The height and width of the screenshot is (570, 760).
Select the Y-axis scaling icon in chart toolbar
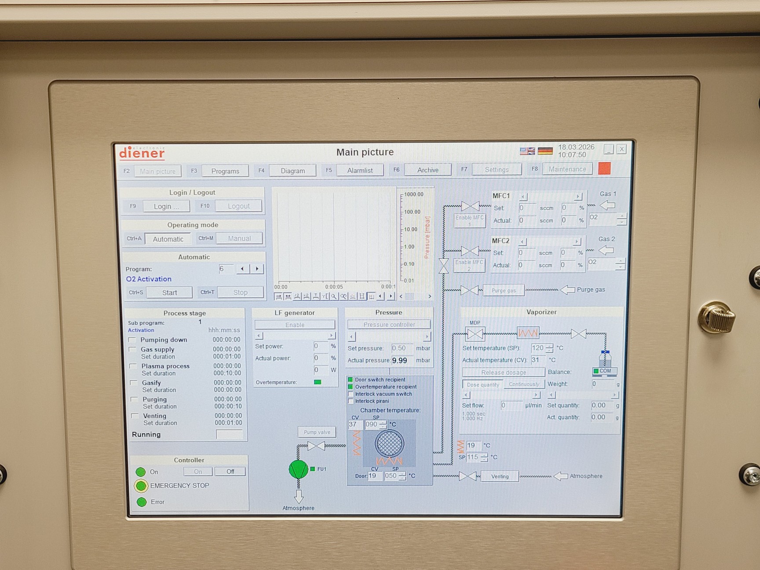click(325, 296)
